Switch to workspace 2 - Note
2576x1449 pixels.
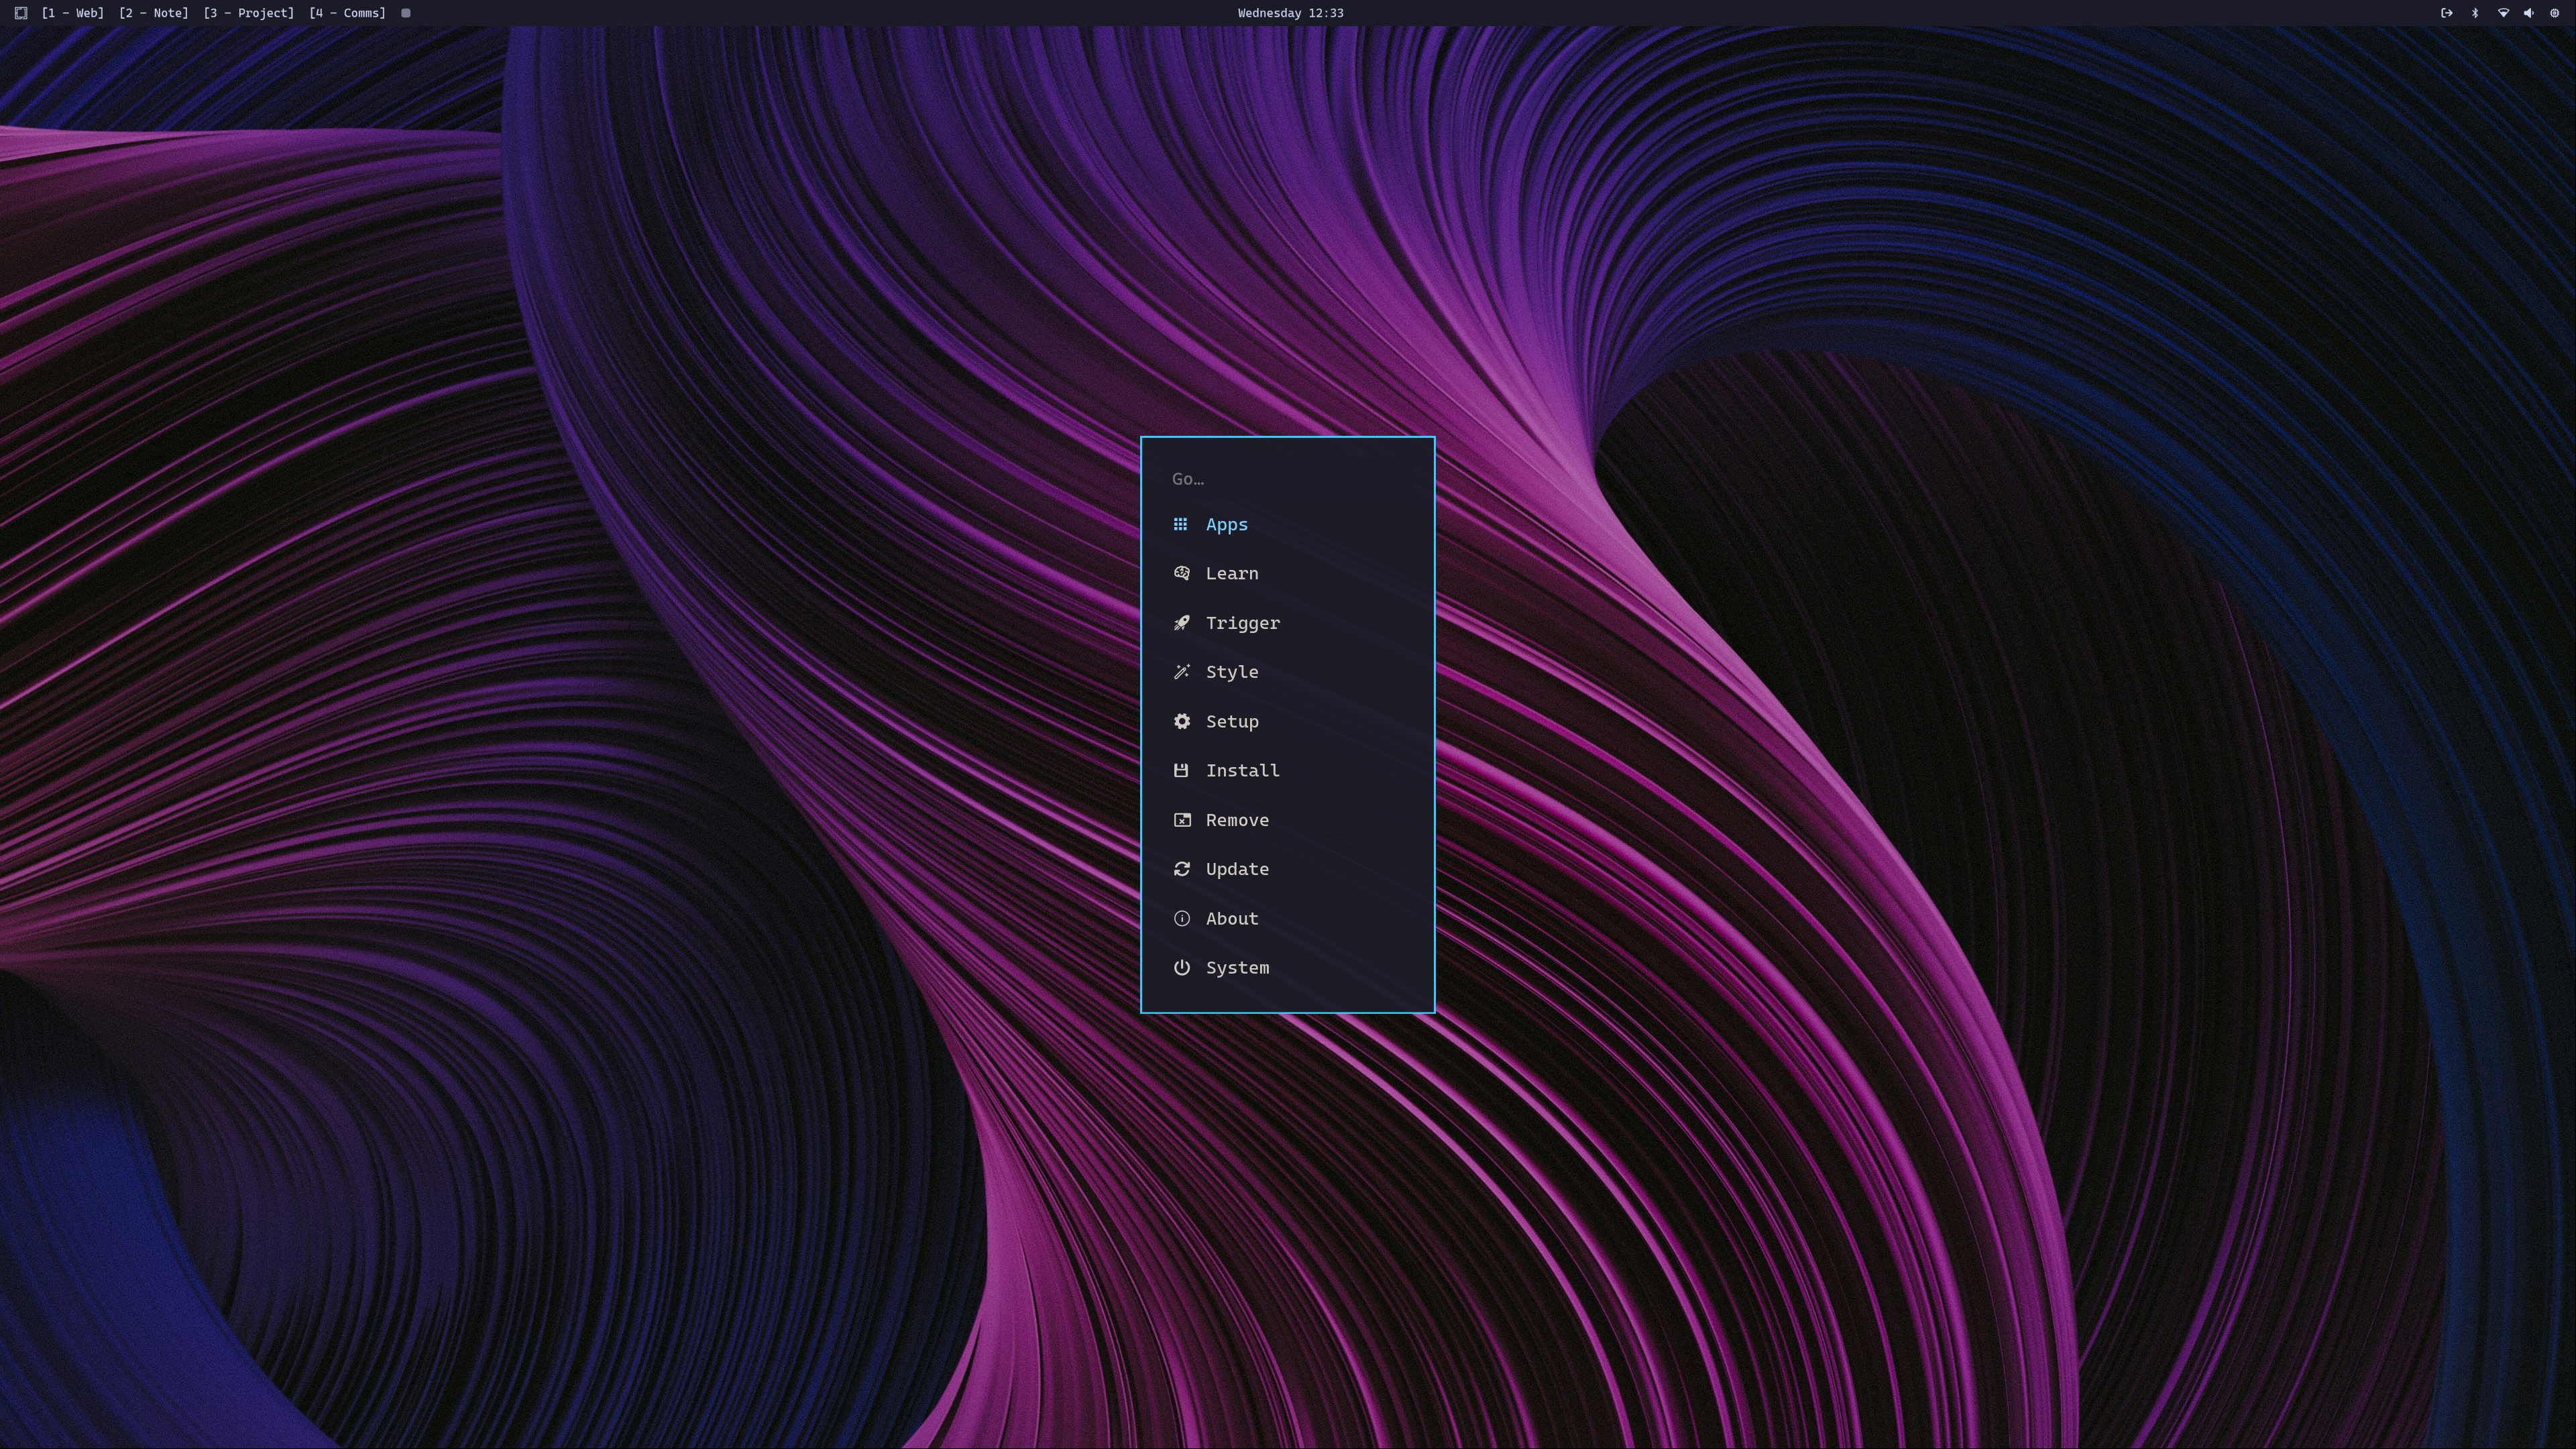(x=153, y=13)
